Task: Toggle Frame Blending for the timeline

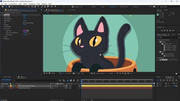Action: pyautogui.click(x=71, y=81)
